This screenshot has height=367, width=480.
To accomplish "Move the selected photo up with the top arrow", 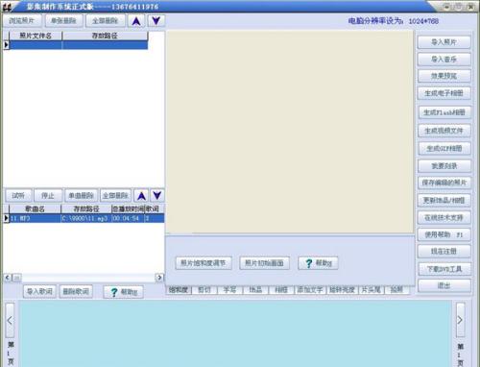I will (136, 21).
